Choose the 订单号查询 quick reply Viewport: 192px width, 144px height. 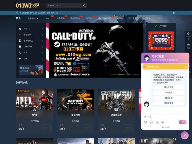(x=169, y=103)
